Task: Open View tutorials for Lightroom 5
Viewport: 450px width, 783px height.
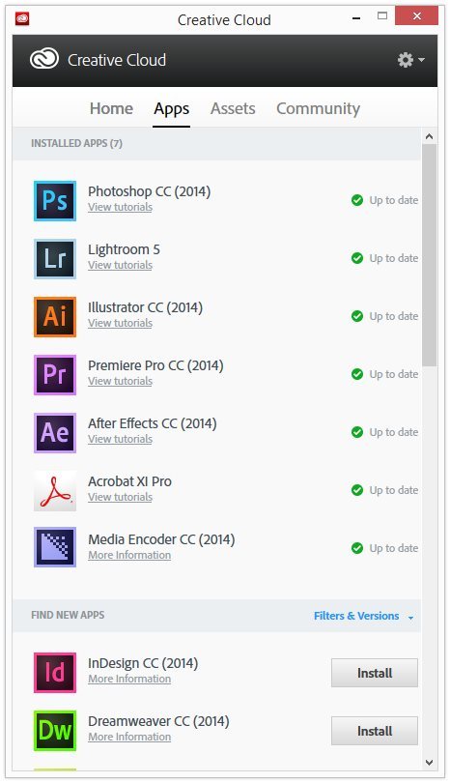Action: point(121,265)
